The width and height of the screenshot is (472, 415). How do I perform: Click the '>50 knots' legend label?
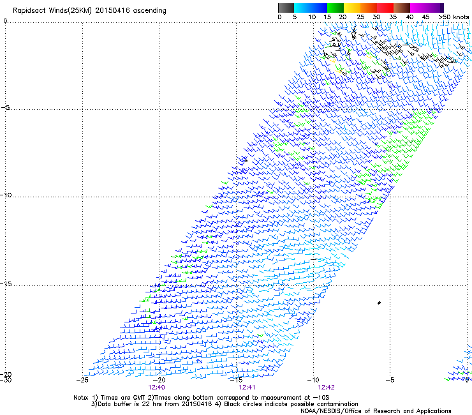[x=454, y=17]
